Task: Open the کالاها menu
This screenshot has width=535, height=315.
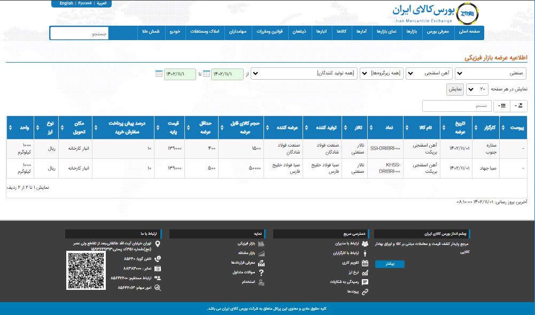Action: [x=342, y=32]
